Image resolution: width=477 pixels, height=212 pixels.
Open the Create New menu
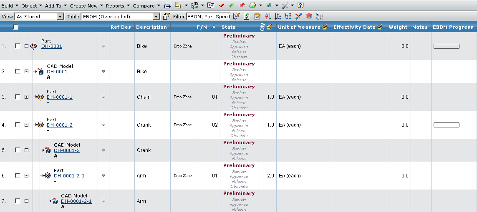(x=86, y=5)
